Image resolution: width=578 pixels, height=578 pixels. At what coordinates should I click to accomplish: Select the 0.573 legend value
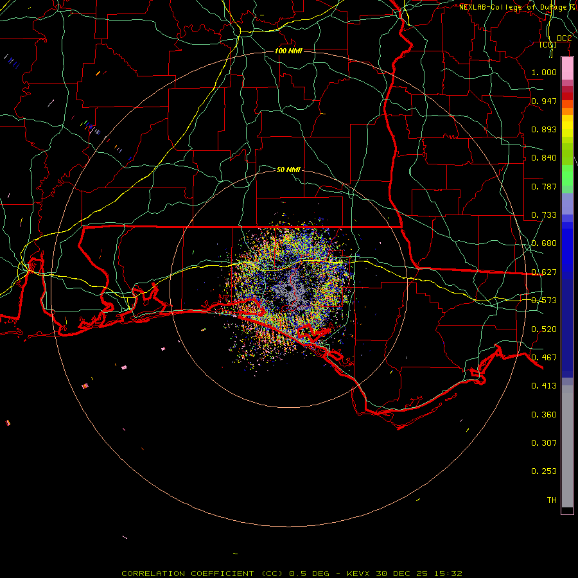pyautogui.click(x=544, y=301)
